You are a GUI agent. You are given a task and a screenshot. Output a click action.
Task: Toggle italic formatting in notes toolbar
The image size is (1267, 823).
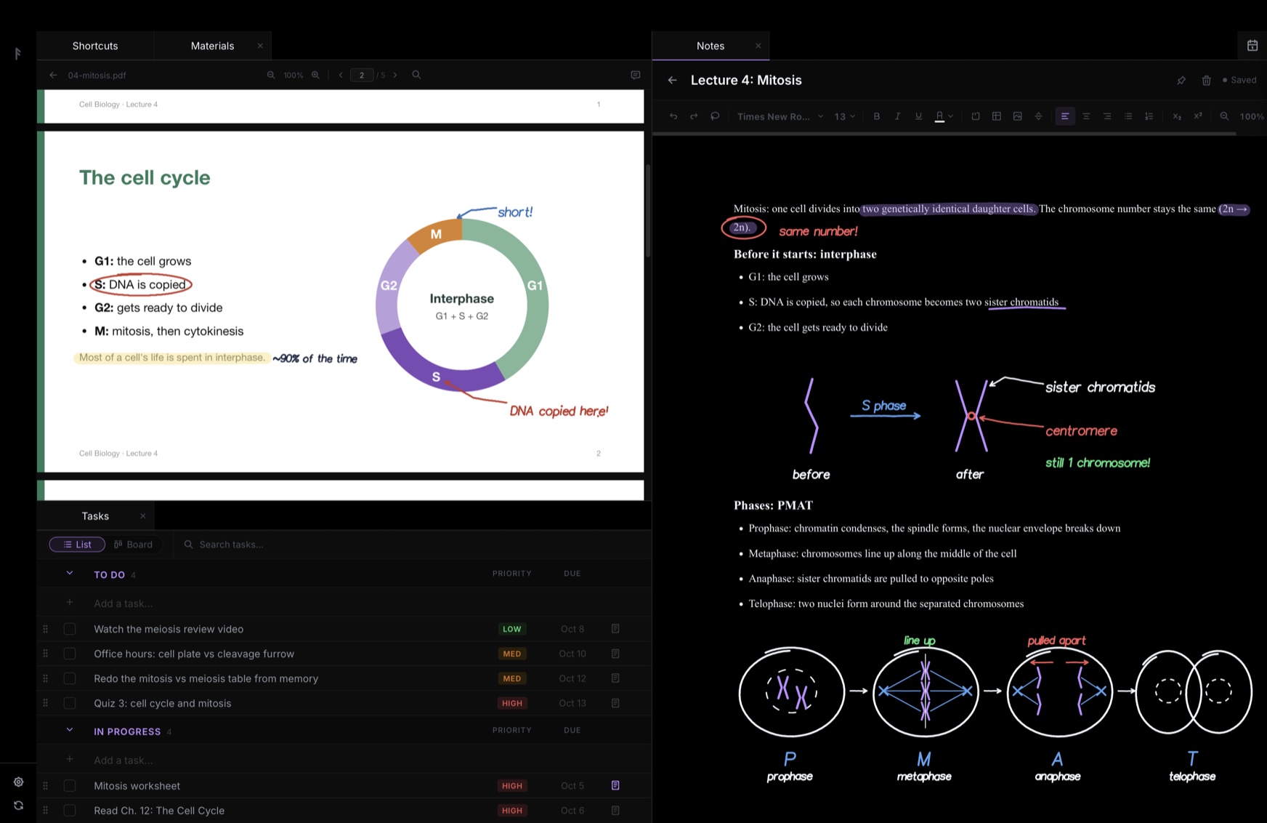[x=898, y=116]
